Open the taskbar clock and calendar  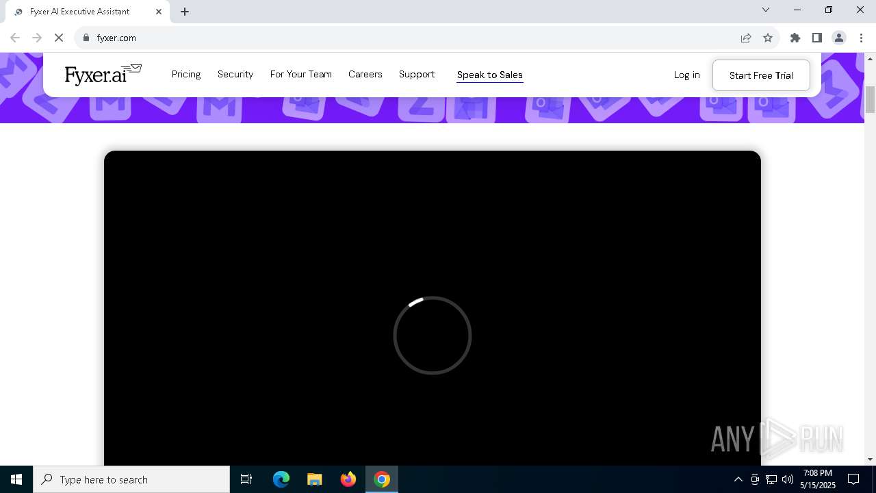818,479
